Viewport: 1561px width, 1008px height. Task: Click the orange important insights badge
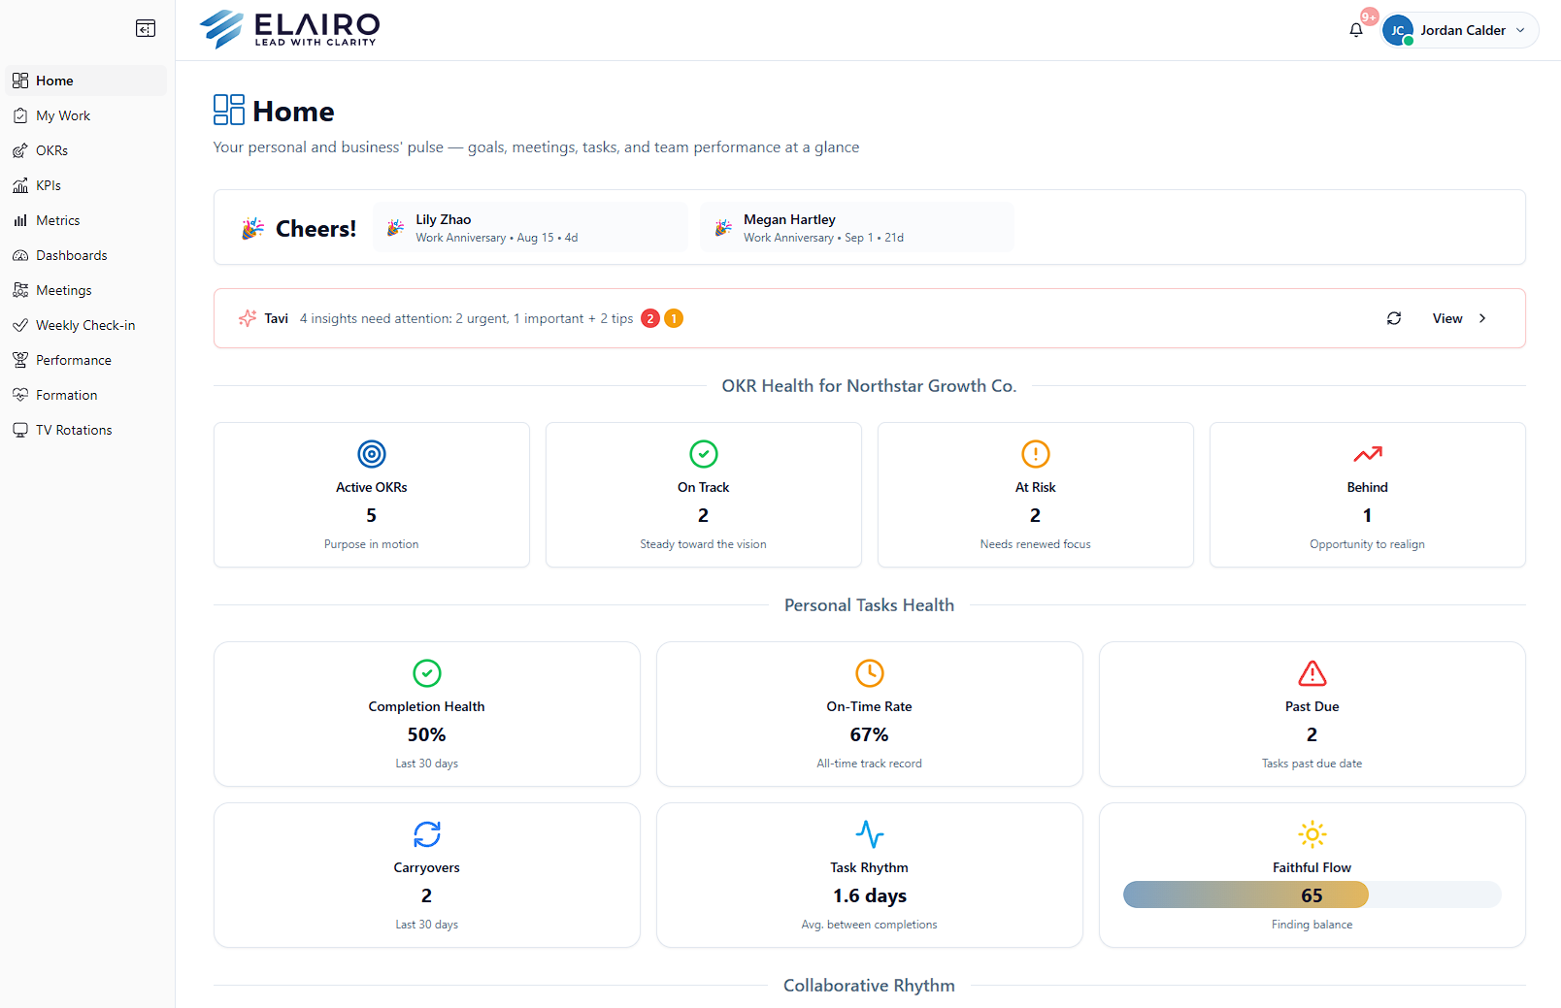tap(674, 318)
